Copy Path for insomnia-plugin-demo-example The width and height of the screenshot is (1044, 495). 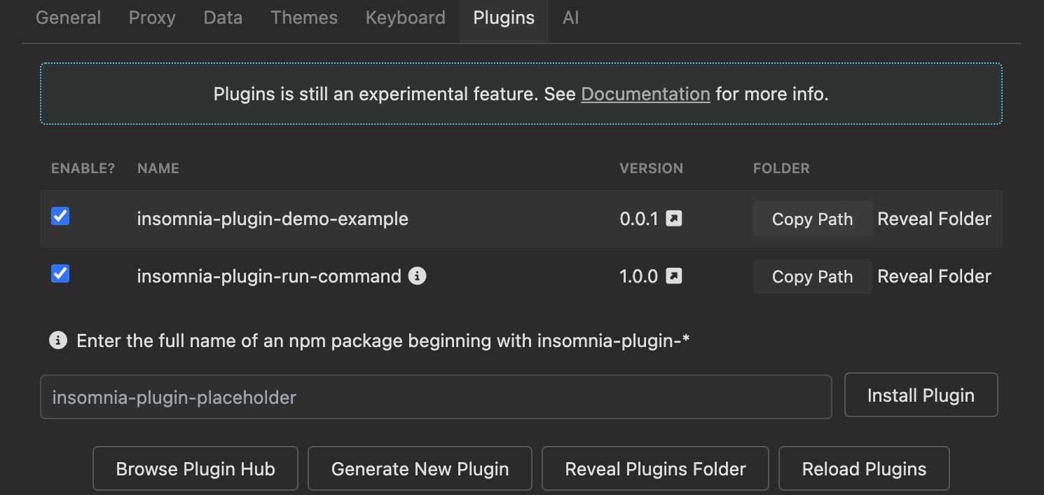812,219
